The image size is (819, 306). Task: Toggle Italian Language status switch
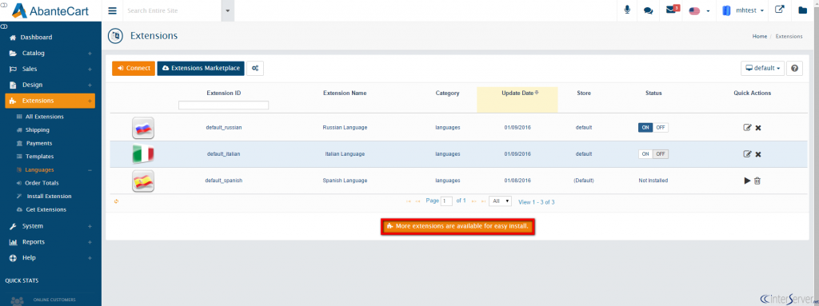[x=653, y=154]
